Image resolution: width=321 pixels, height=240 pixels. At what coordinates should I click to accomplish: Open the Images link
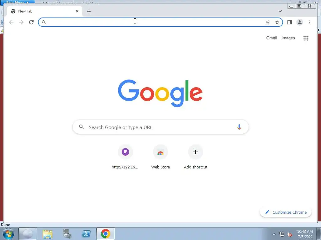[288, 38]
